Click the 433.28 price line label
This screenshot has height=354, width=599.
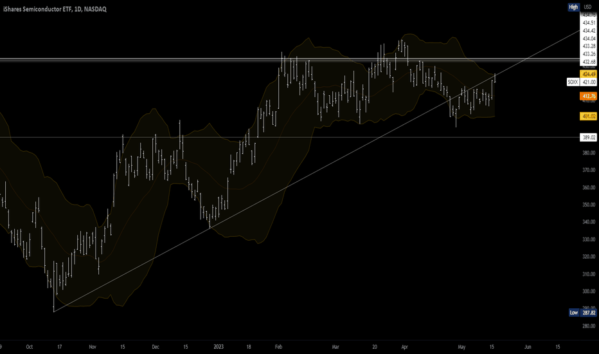(589, 46)
